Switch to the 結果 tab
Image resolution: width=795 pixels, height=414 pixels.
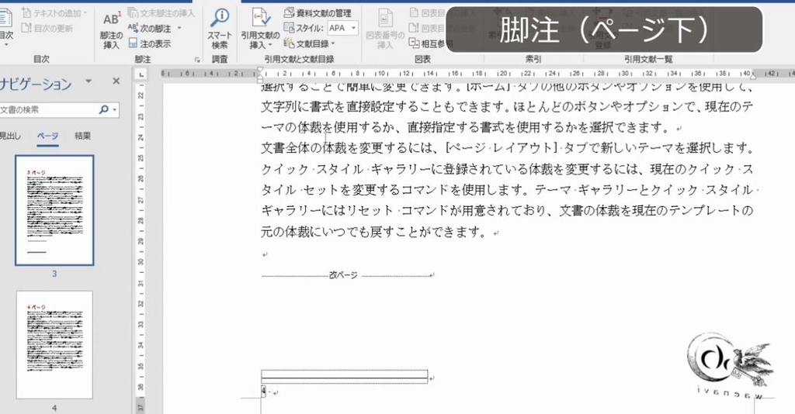click(82, 136)
